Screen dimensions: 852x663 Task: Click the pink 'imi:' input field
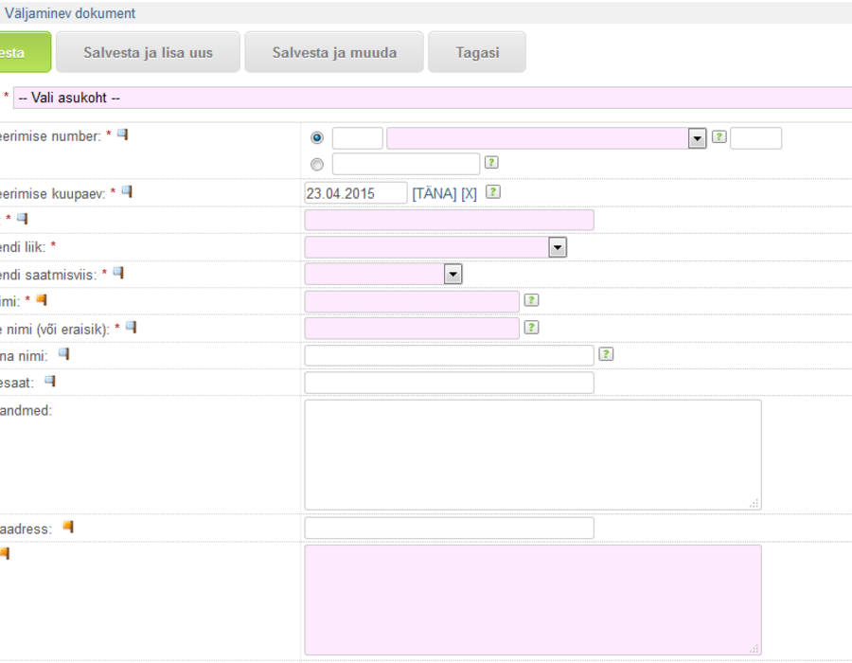tap(412, 301)
